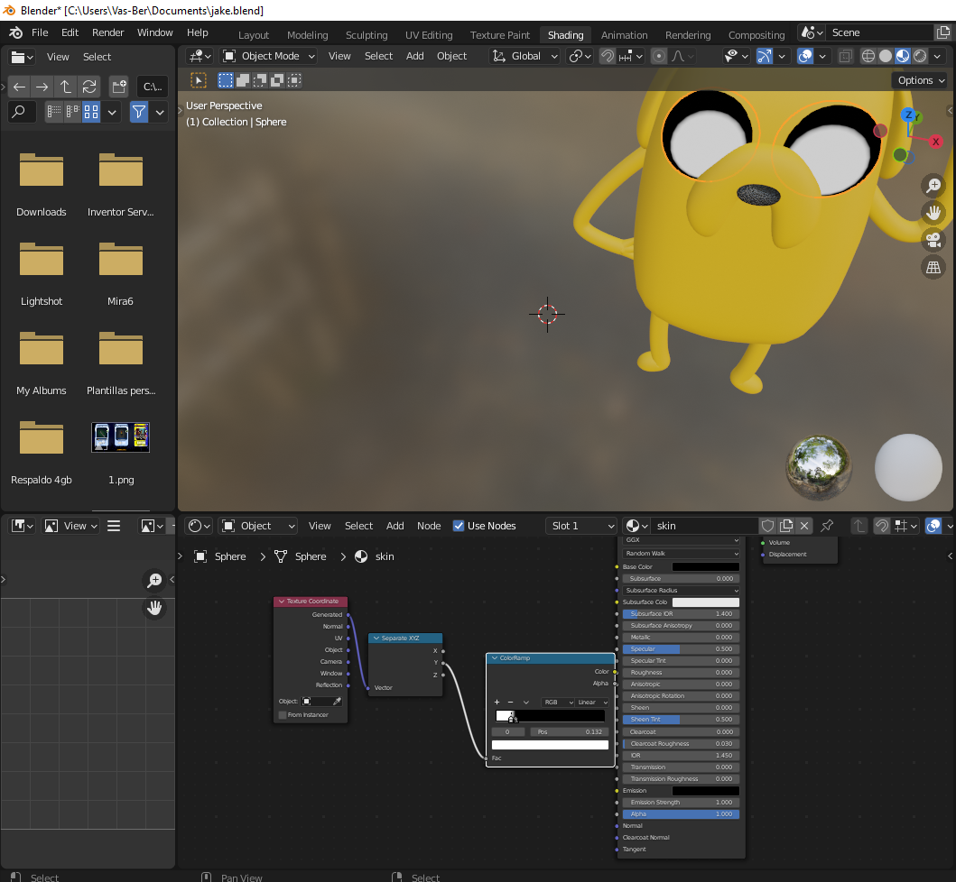Screen dimensions: 956x882
Task: Enable the From Instancer checkbox
Action: [x=283, y=715]
